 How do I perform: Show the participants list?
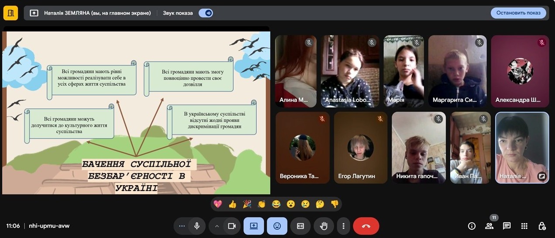tap(489, 226)
